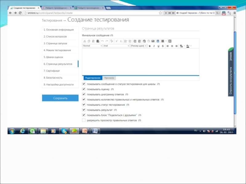
Task: Click help (?) next to 'показывать оценку'
Action: (x=112, y=89)
